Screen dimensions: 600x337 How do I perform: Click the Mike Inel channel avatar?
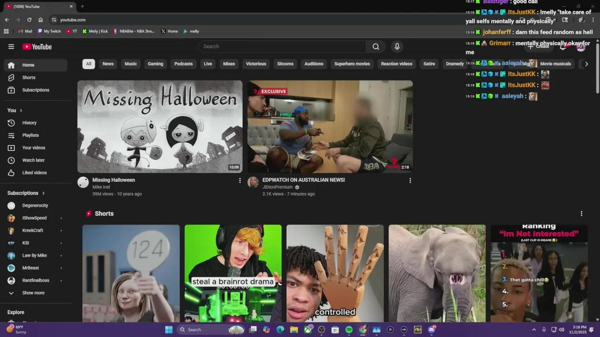click(x=83, y=183)
